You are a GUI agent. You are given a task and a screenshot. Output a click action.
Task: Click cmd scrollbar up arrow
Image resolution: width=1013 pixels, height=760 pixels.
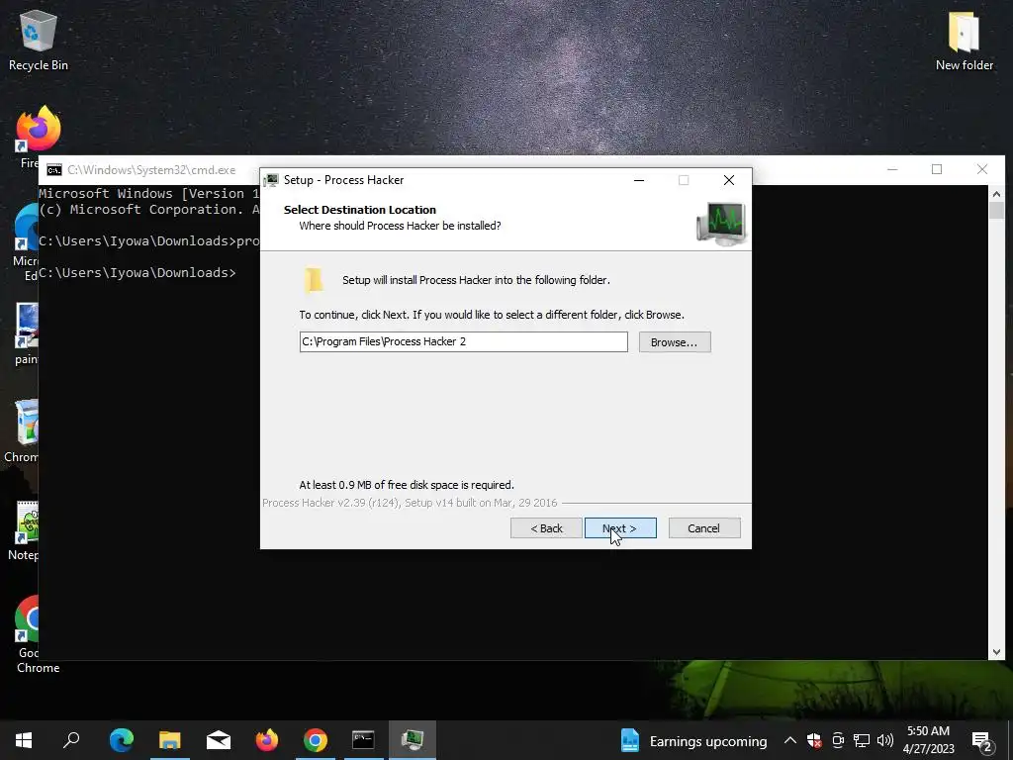[996, 193]
